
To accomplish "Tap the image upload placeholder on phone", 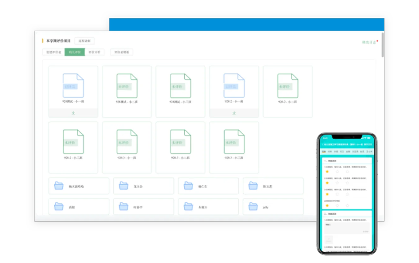I will coord(329,240).
